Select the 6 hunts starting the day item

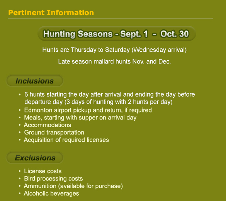(x=110, y=98)
